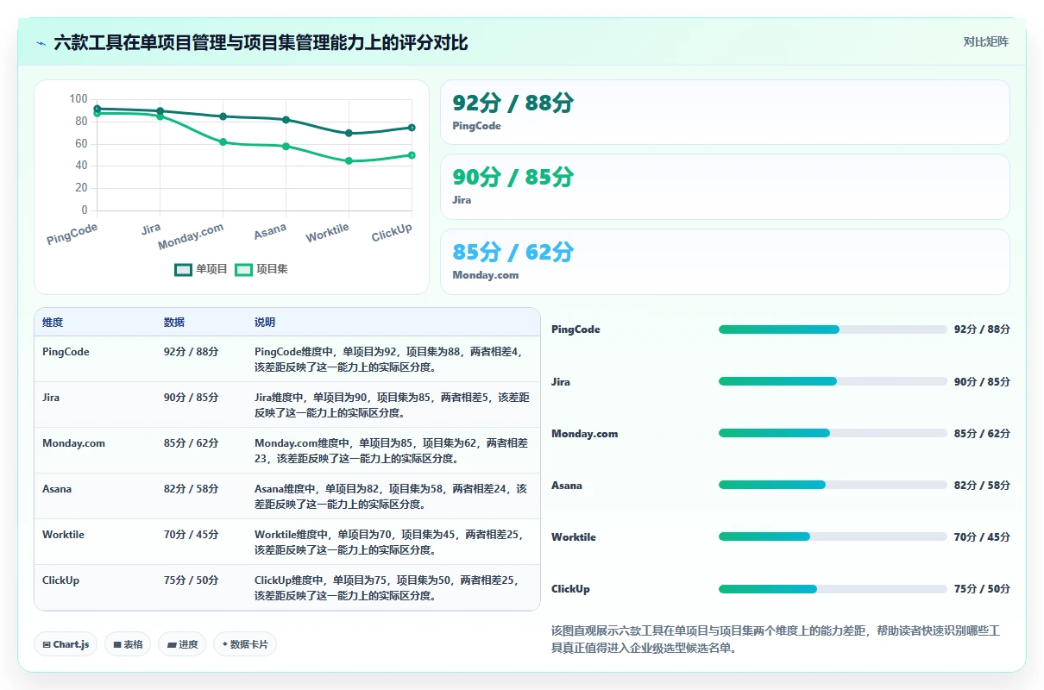Click the Jira progress bar

click(x=833, y=381)
